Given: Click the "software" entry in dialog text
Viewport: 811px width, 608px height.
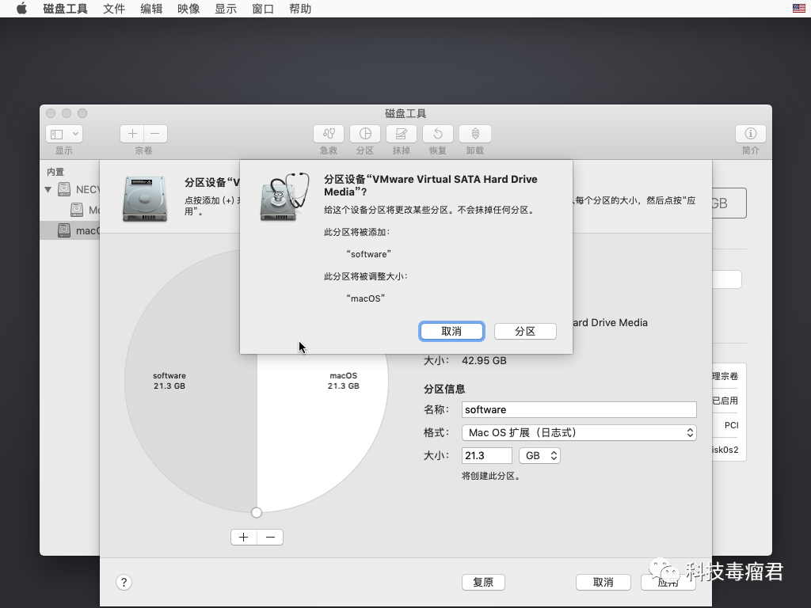Looking at the screenshot, I should coord(368,254).
